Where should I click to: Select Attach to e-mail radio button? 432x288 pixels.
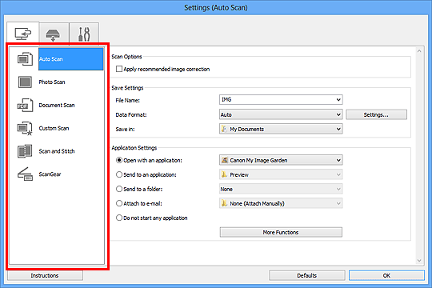pos(119,203)
